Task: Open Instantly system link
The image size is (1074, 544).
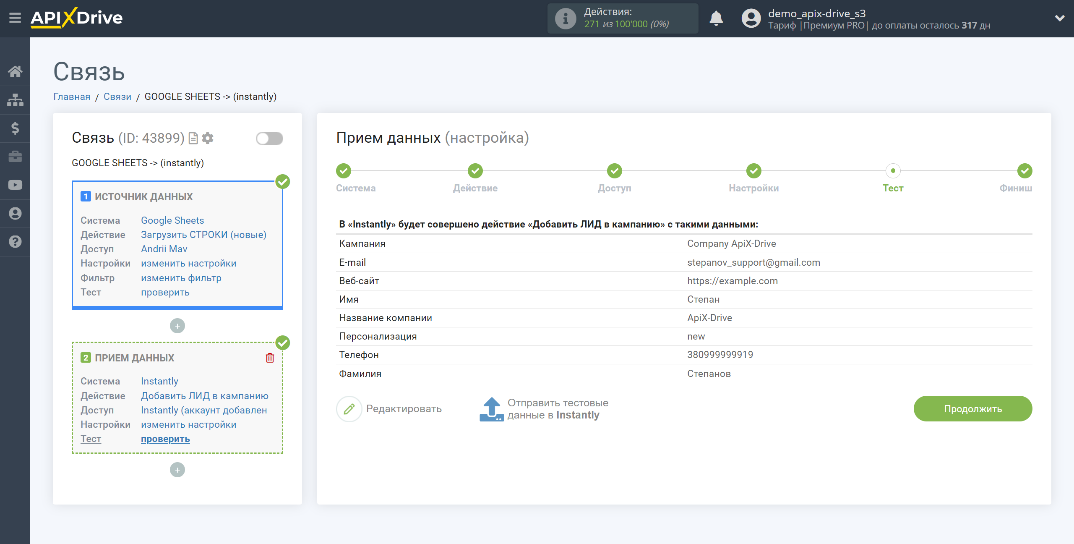Action: 159,381
